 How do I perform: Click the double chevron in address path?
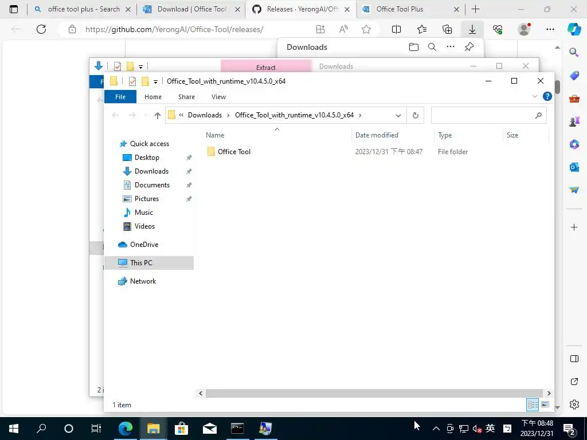(x=181, y=115)
